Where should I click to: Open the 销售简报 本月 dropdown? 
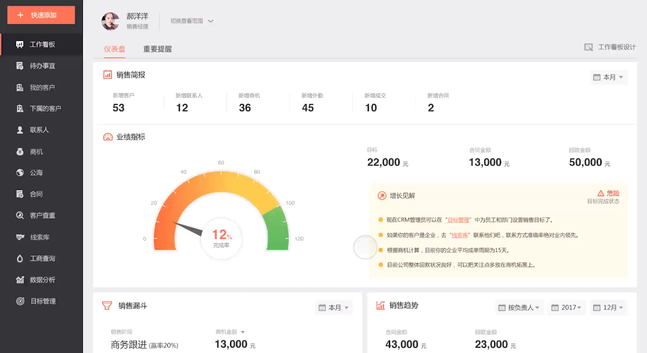pos(609,77)
